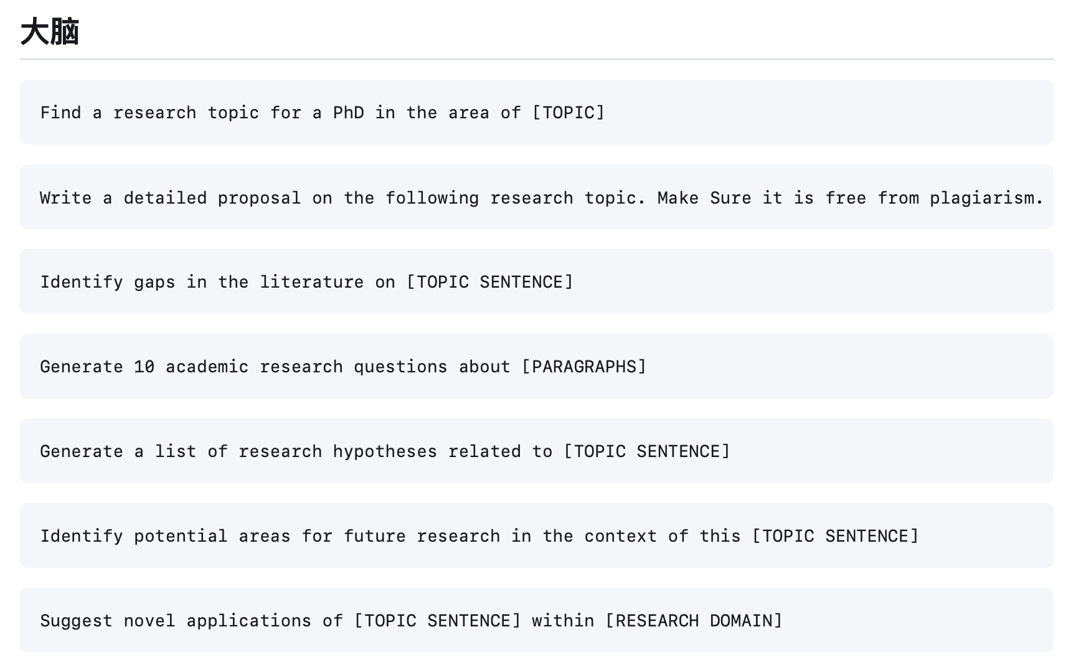
Task: Click [TOPIC SENTENCE] in the literature gaps prompt
Action: (x=489, y=282)
